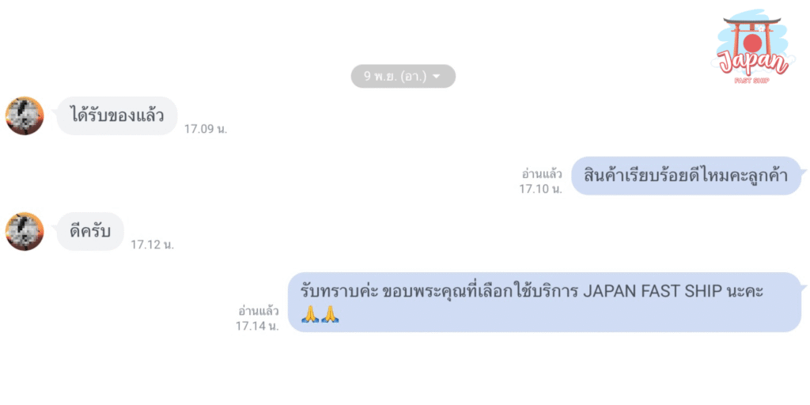Expand the date dropdown arrow beside 9 พ.ย.
The width and height of the screenshot is (810, 405).
pyautogui.click(x=437, y=77)
